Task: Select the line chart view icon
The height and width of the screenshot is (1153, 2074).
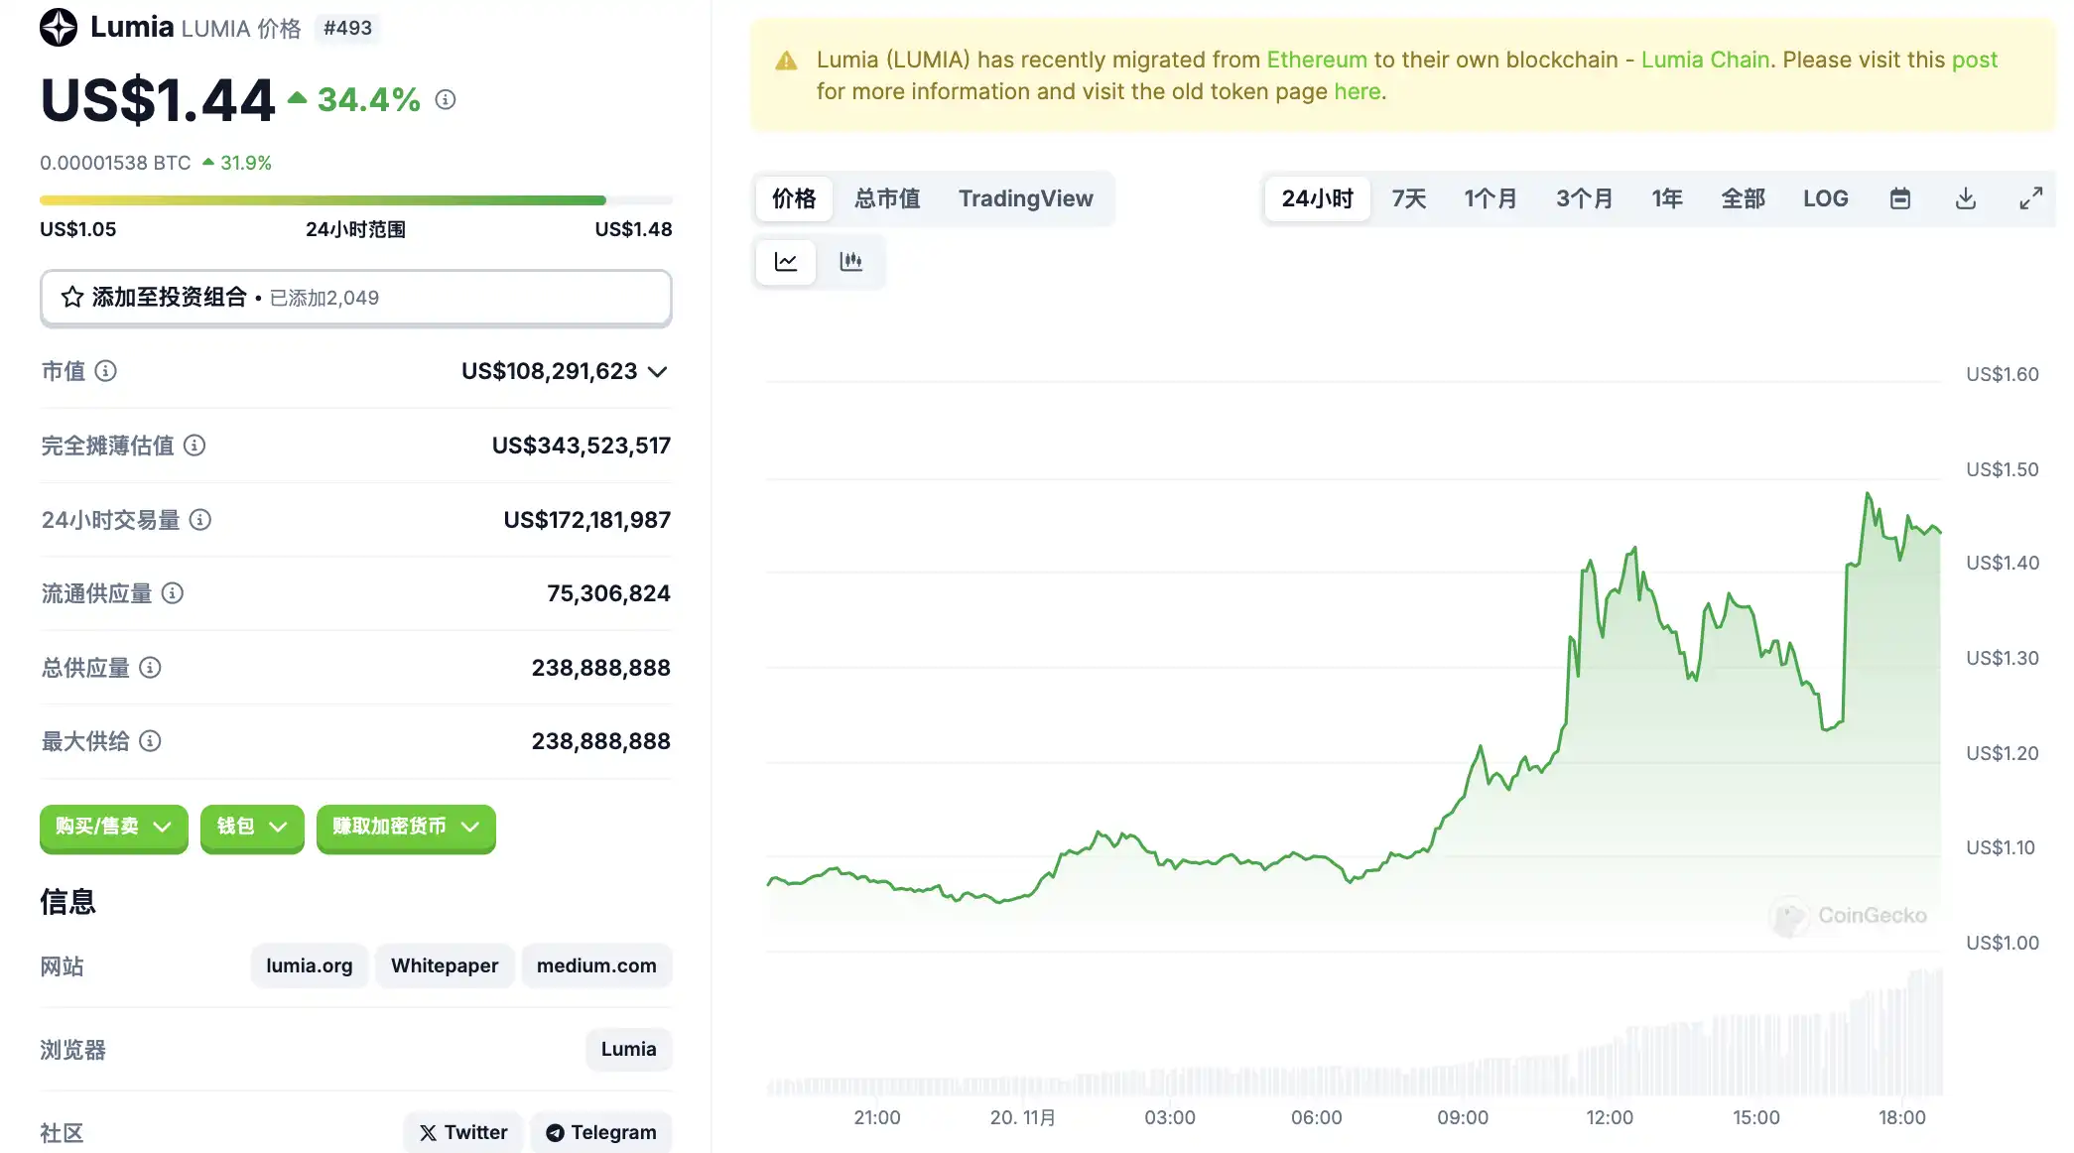Action: point(786,262)
